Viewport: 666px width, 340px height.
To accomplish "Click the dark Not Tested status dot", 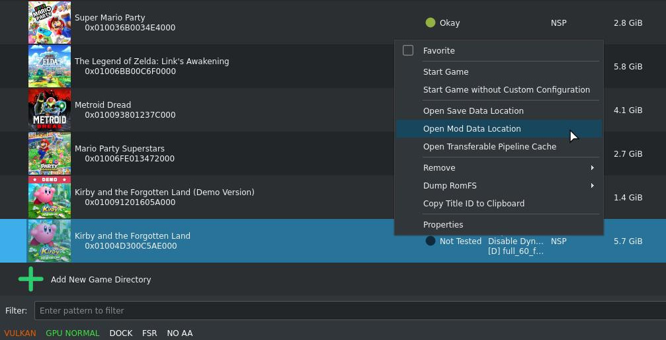I will [x=431, y=241].
